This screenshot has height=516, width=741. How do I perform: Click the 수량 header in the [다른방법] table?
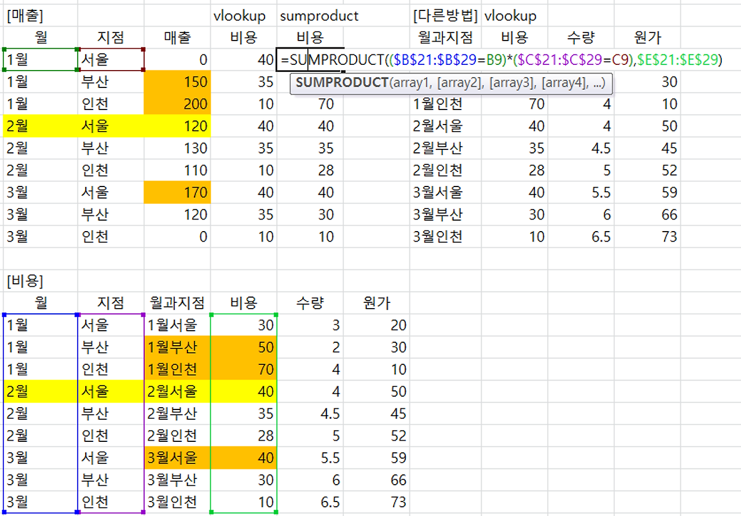pos(581,38)
